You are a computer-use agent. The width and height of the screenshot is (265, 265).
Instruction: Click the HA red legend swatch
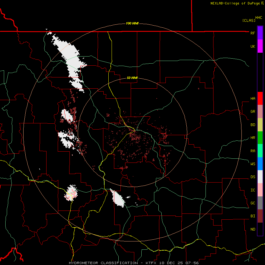(260, 98)
